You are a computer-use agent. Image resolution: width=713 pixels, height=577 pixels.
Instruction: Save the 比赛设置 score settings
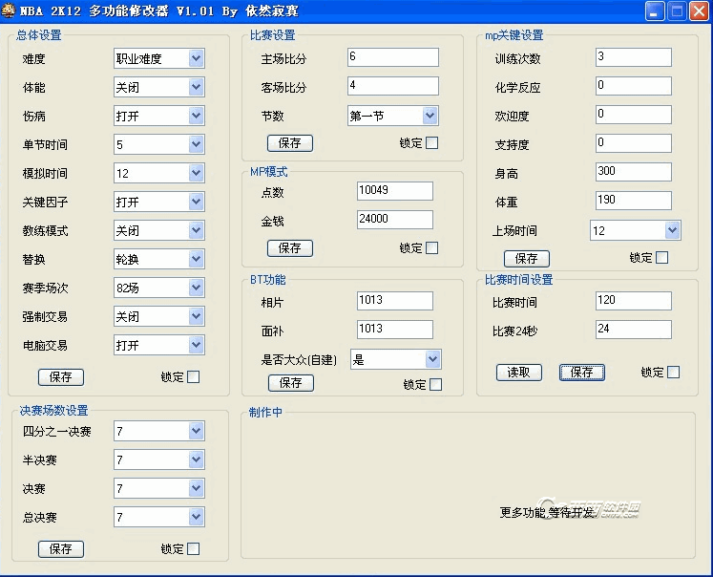(x=290, y=143)
